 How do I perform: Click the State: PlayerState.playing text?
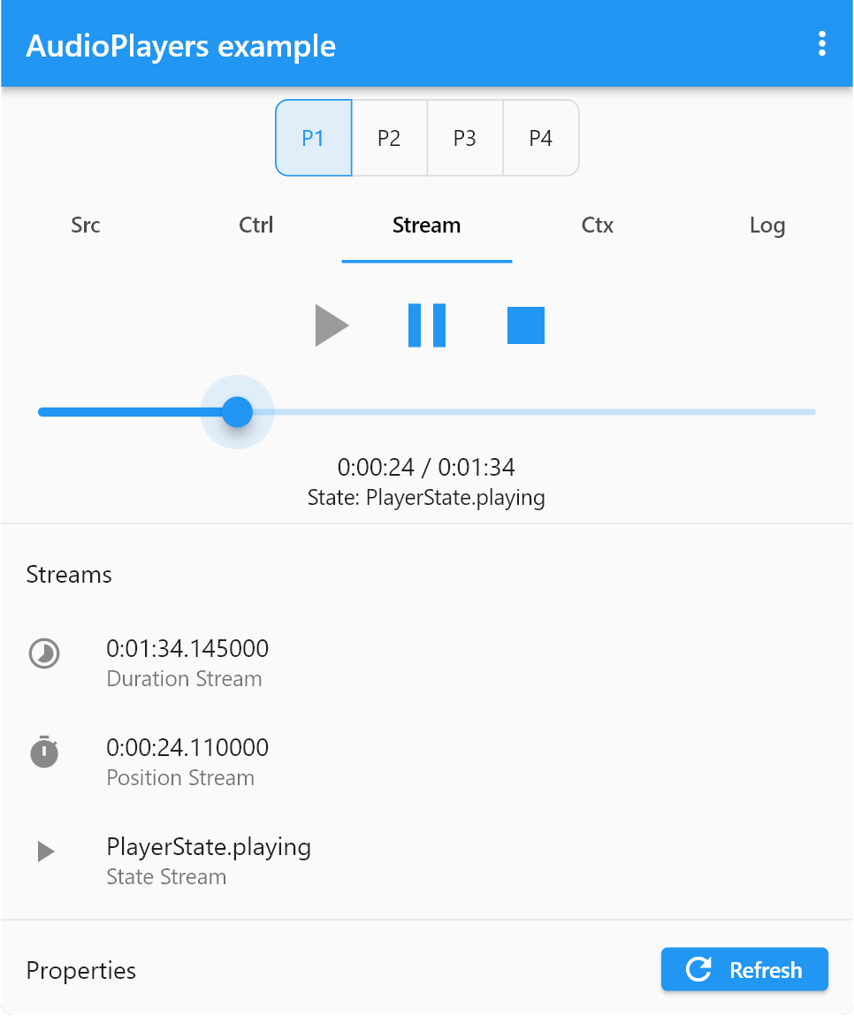427,497
